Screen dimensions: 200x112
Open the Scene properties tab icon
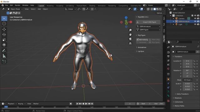tap(168, 65)
